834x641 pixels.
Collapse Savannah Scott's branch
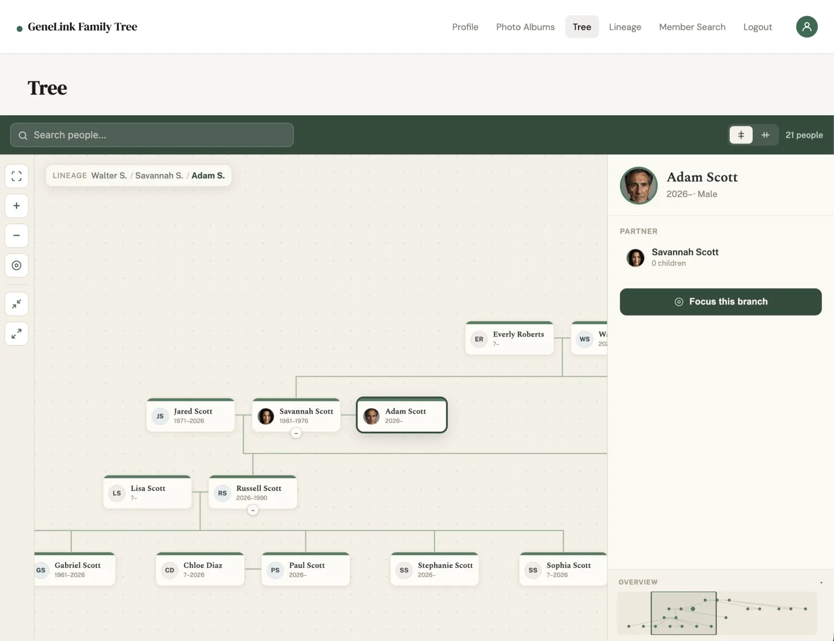coord(296,433)
